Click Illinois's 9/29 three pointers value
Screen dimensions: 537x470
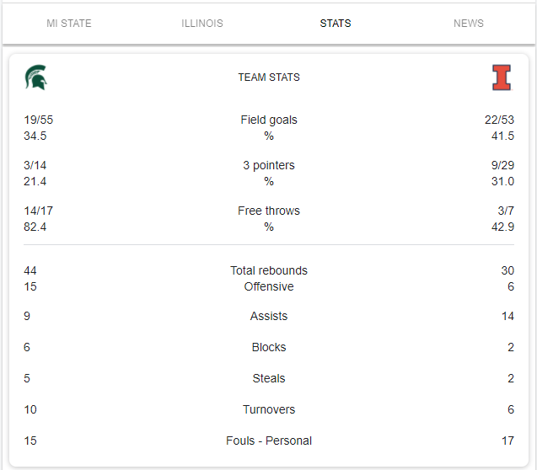coord(500,165)
